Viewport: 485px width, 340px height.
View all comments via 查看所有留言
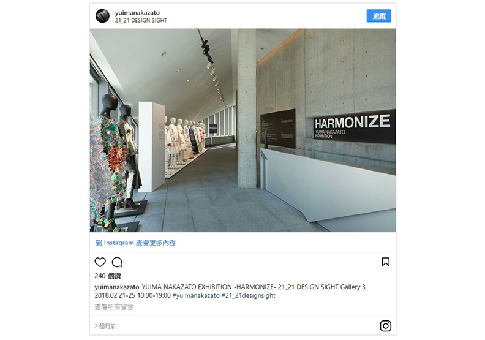click(x=114, y=307)
